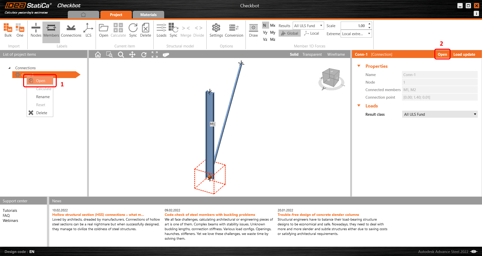The width and height of the screenshot is (482, 256).
Task: Switch to the Materials tab
Action: click(148, 15)
